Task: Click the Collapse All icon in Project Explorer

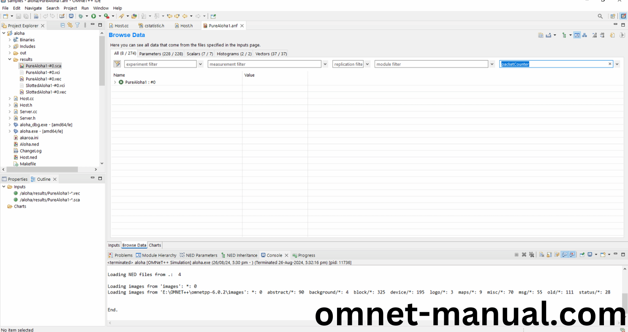Action: [x=63, y=25]
